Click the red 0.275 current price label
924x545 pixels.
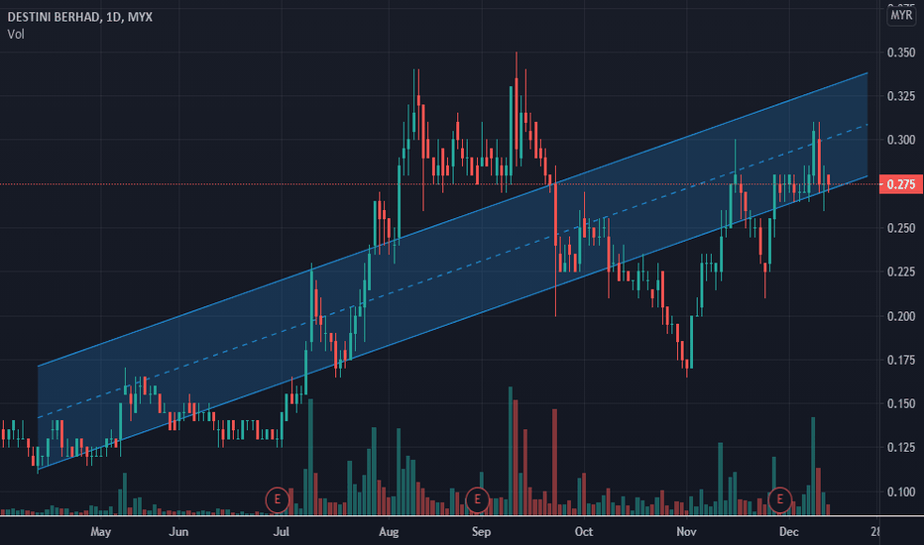coord(901,184)
